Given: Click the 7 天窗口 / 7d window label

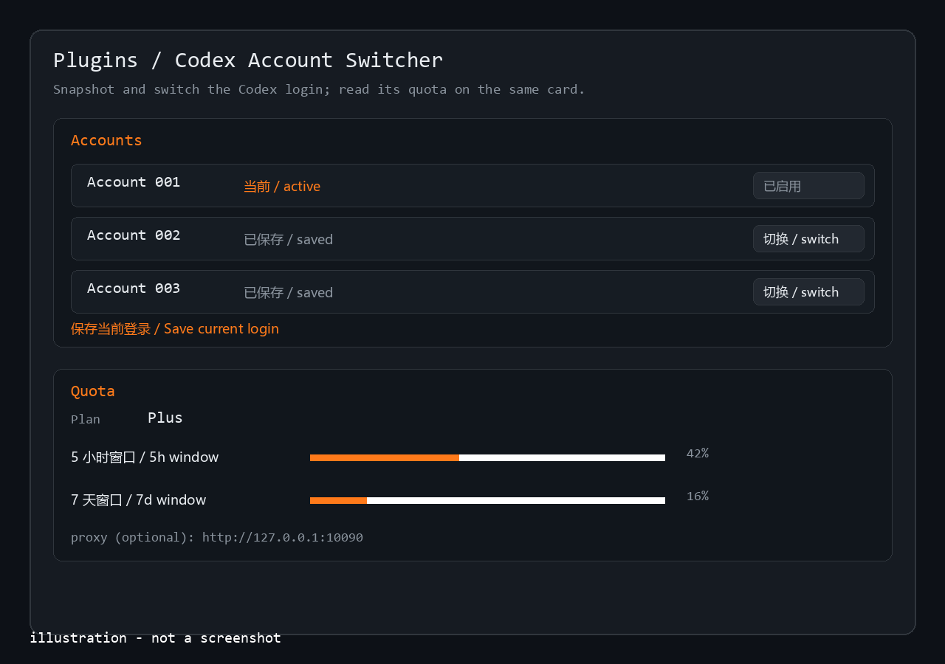Looking at the screenshot, I should [139, 500].
